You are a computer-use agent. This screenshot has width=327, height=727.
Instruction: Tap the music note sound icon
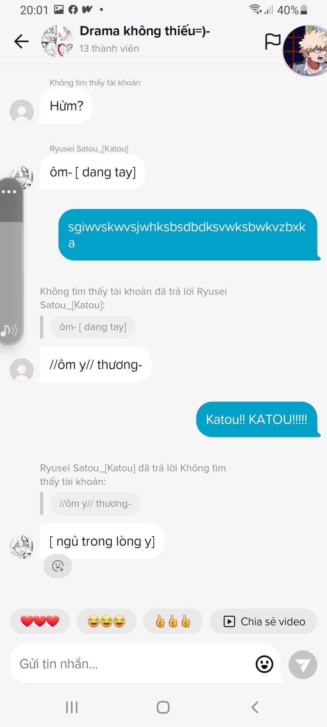[8, 331]
